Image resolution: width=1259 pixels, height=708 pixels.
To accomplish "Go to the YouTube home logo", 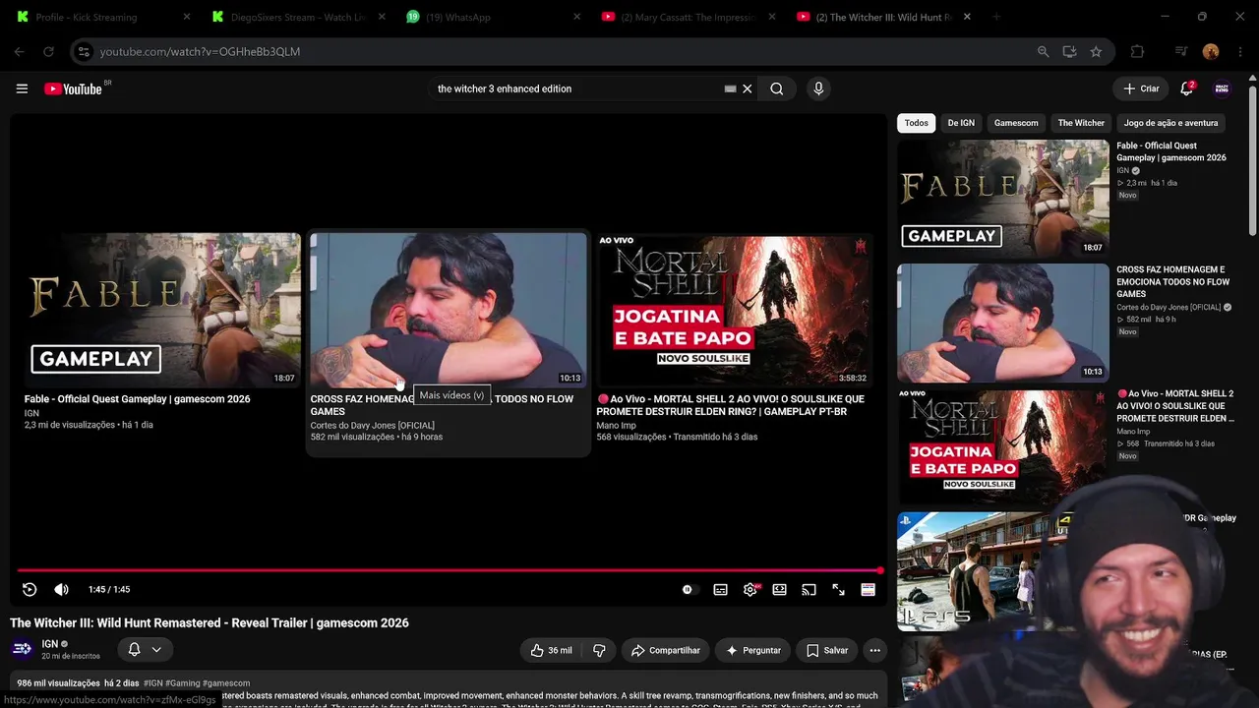I will point(74,88).
